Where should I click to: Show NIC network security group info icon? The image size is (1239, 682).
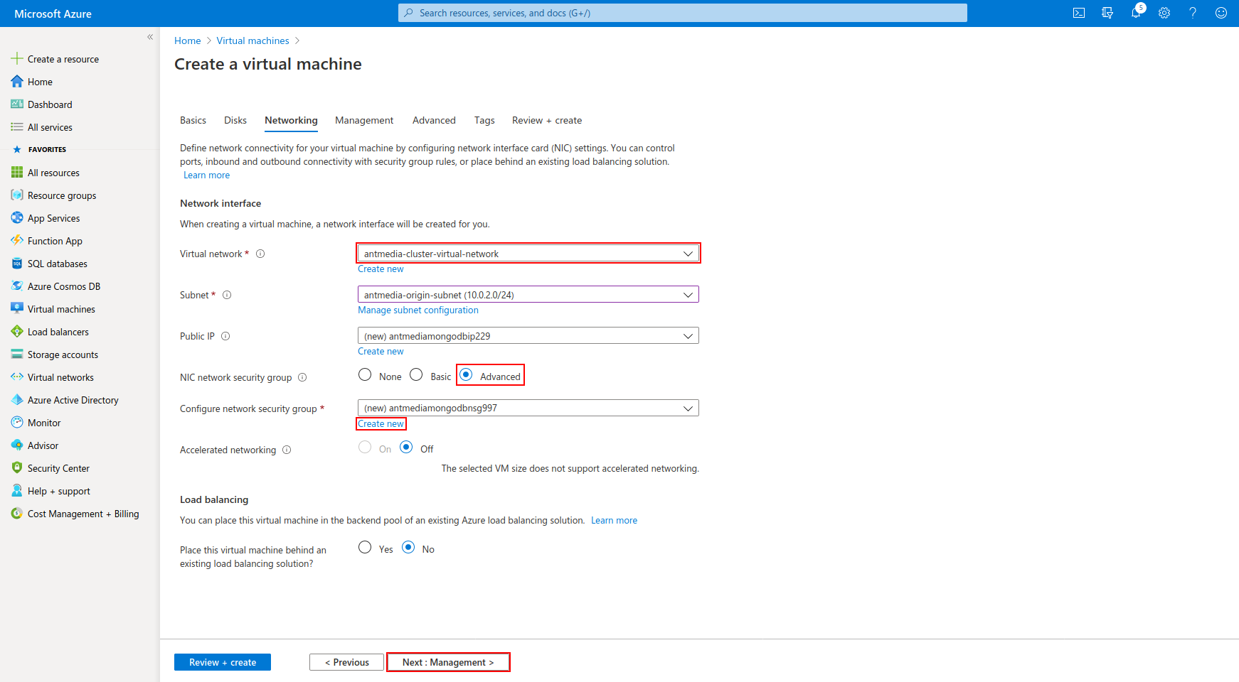302,377
